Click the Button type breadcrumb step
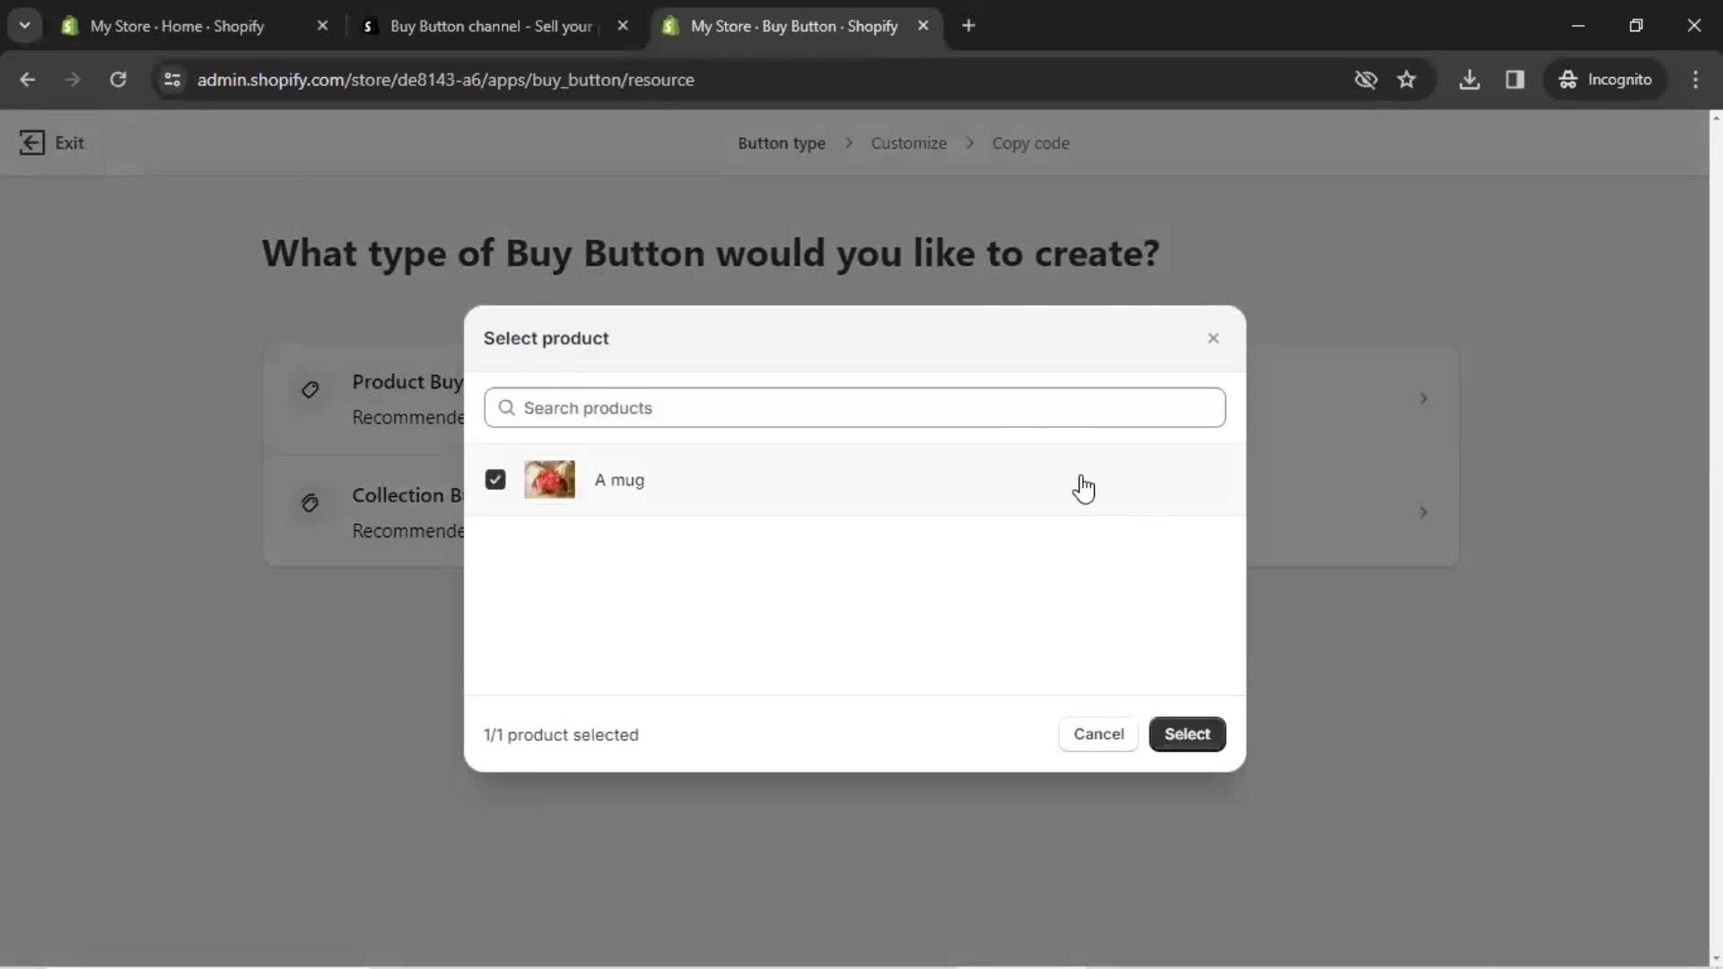Viewport: 1723px width, 969px height. 781,142
